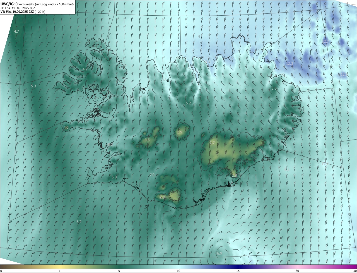Click the colorbar tick label 50
Screen dimensions: 357x273
355,271
